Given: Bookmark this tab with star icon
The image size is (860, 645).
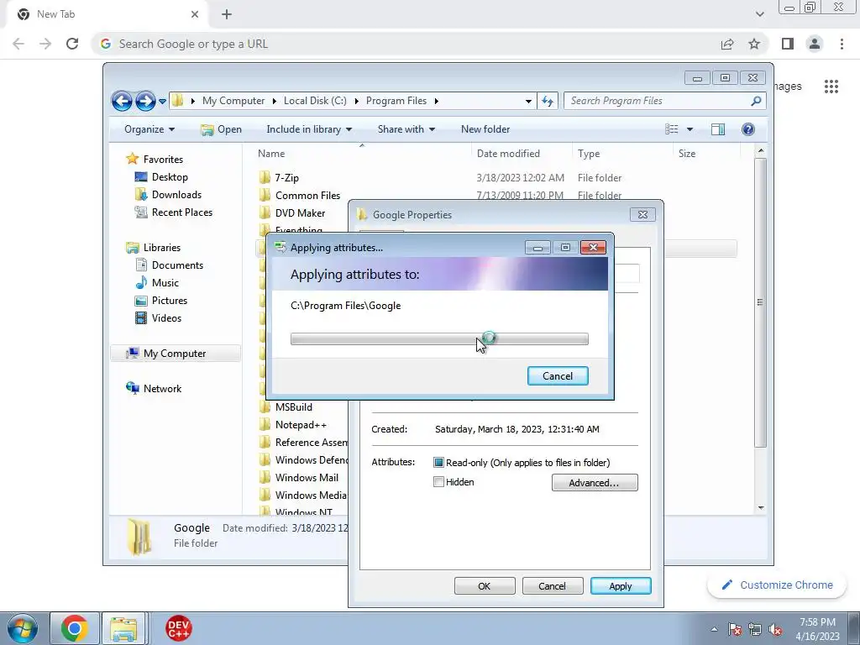Looking at the screenshot, I should click(755, 44).
